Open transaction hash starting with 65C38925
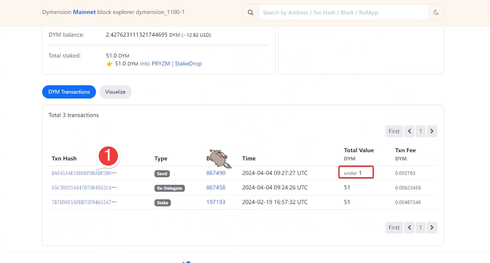Viewport: 490px width, 263px height. tap(82, 188)
